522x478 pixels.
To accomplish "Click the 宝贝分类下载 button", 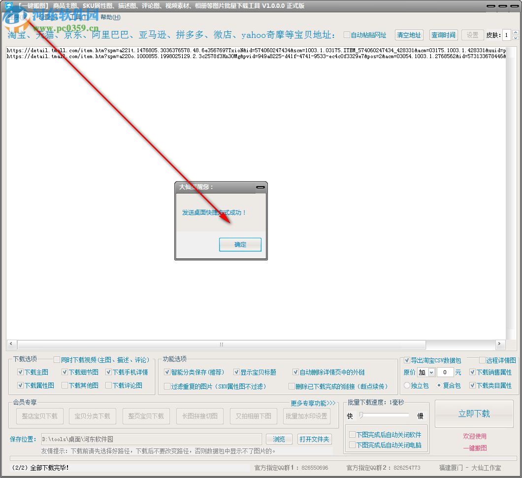I will click(93, 416).
